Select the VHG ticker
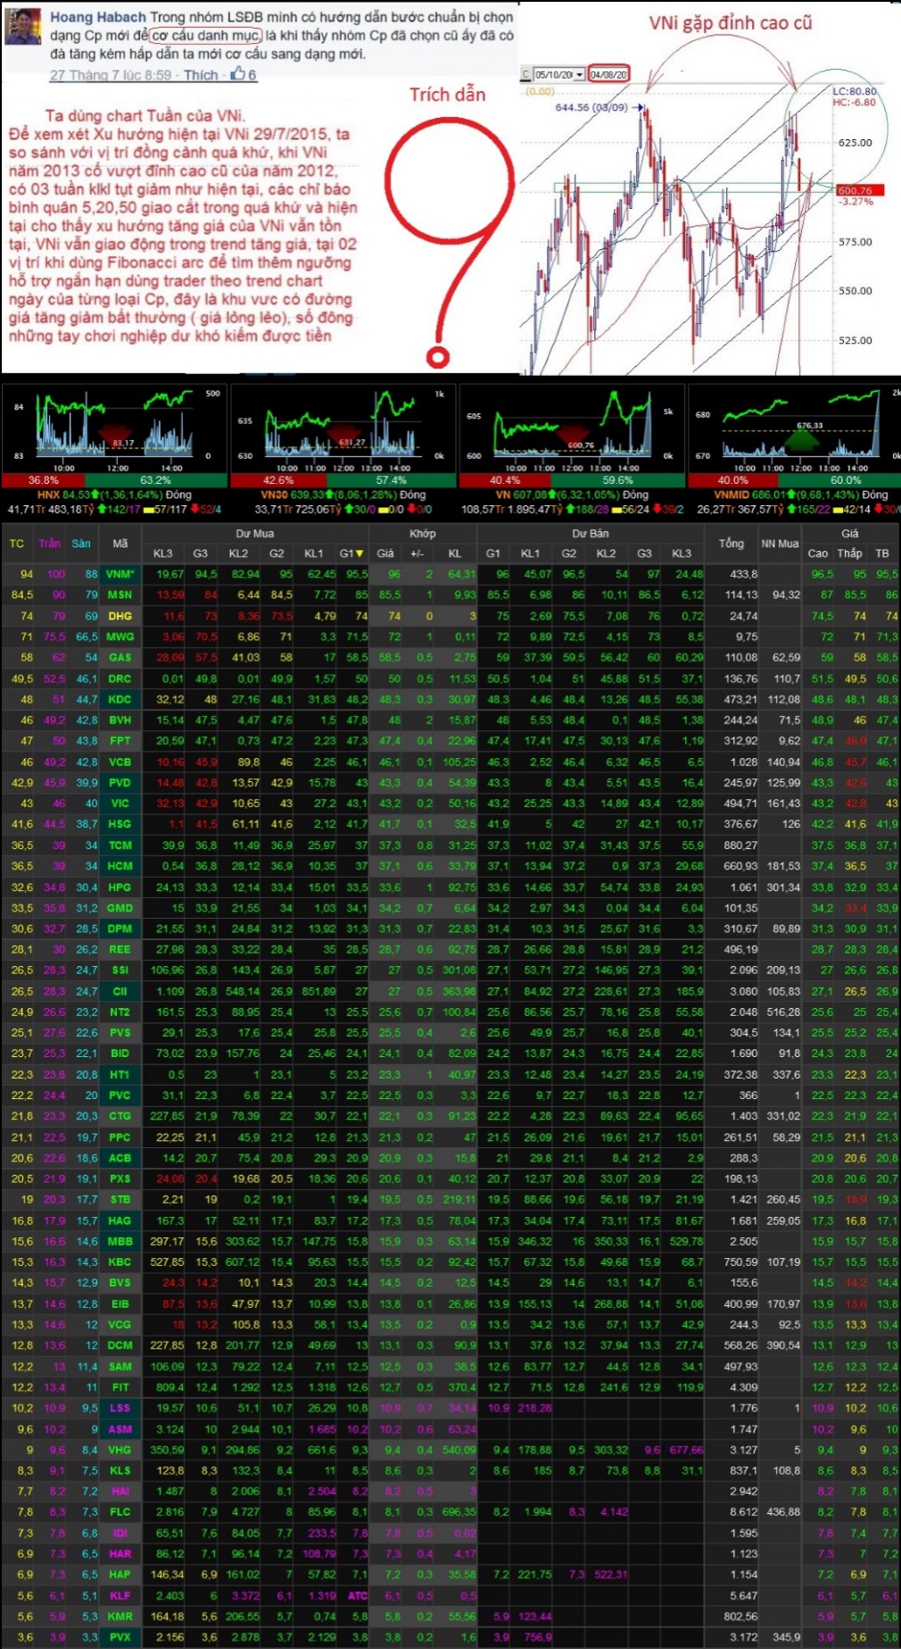 tap(120, 1450)
